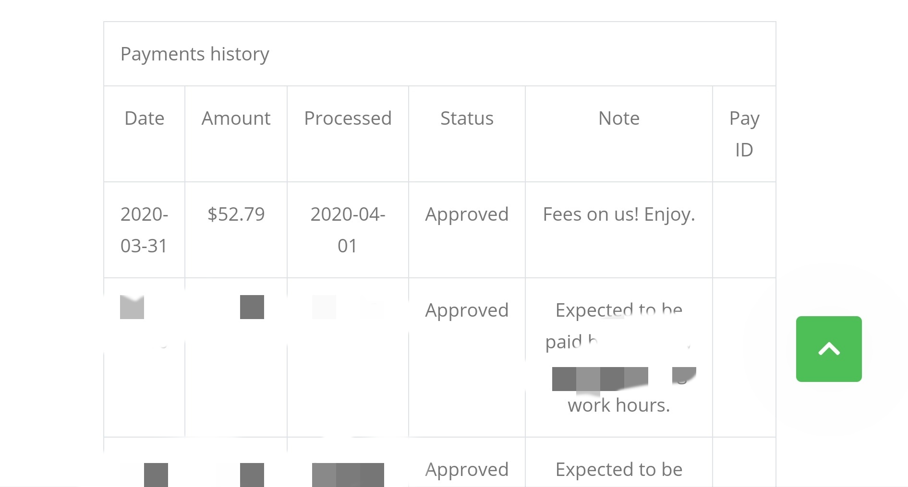
Task: Click Approved status beside the 'work hours' note
Action: click(467, 310)
